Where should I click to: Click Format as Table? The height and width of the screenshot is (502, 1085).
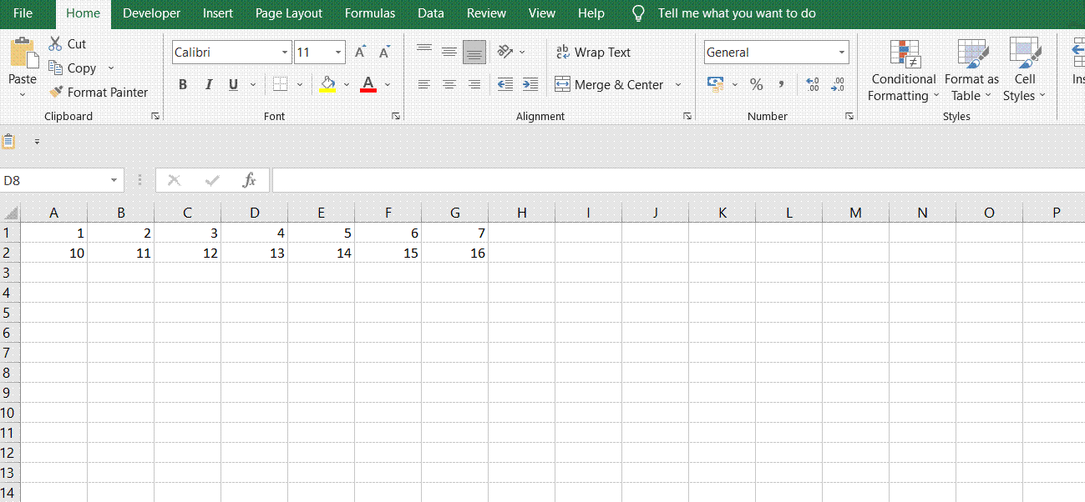(971, 71)
